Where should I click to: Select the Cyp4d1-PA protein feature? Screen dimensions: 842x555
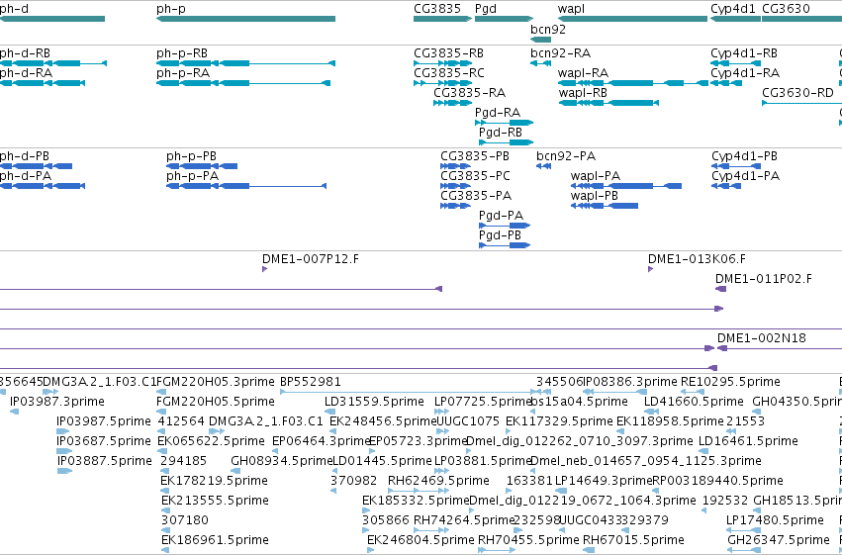pyautogui.click(x=726, y=186)
